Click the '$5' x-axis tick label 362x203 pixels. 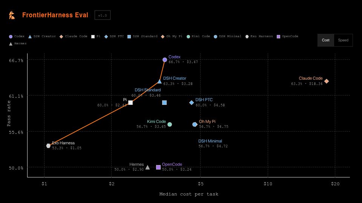(201, 184)
